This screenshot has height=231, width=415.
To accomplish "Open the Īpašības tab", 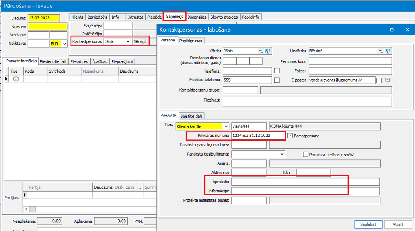I will [100, 61].
